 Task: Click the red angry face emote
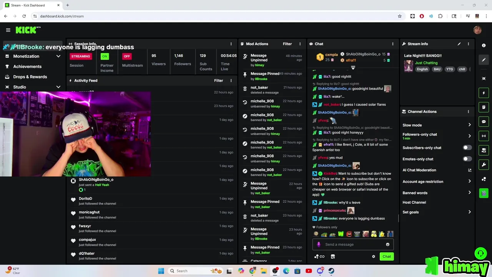click(x=349, y=234)
